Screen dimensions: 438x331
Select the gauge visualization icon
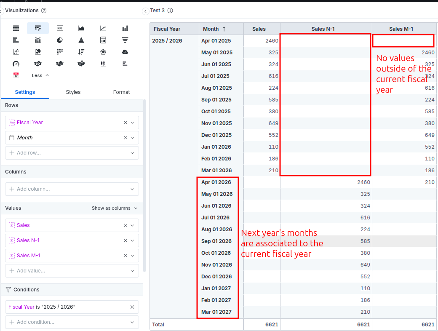pyautogui.click(x=16, y=64)
